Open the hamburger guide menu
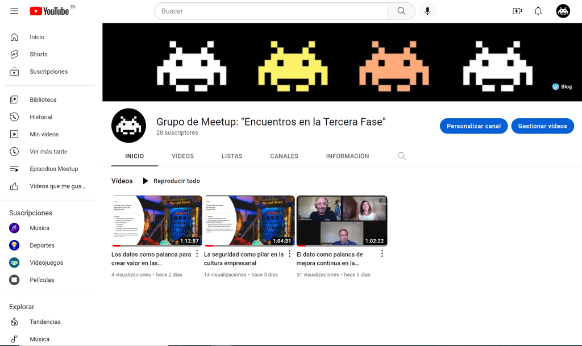 coord(14,11)
